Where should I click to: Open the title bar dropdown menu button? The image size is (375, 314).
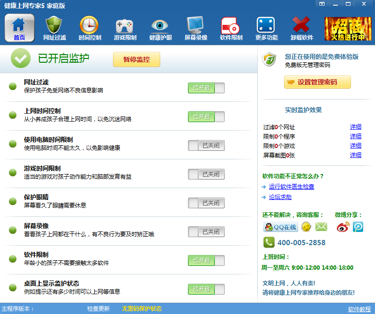(x=322, y=4)
